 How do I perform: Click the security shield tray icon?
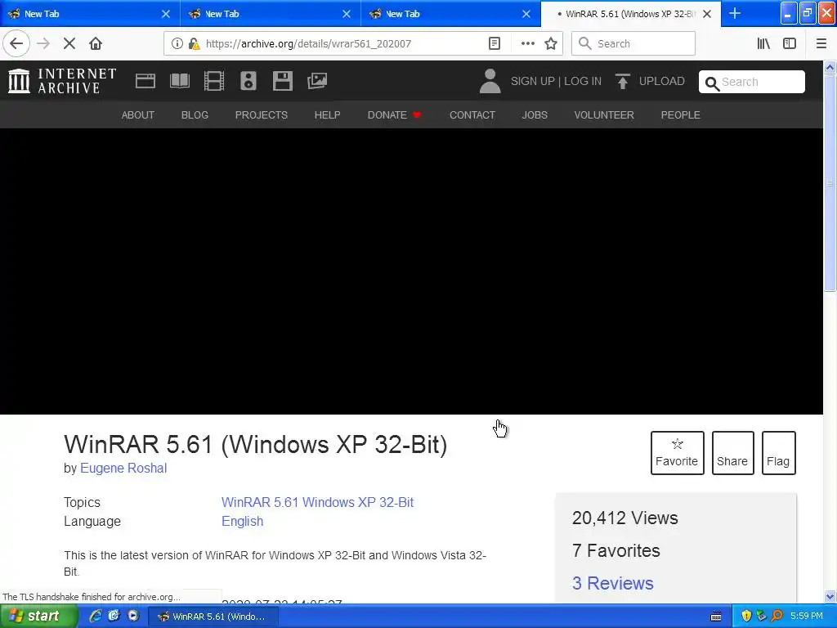[x=746, y=616]
